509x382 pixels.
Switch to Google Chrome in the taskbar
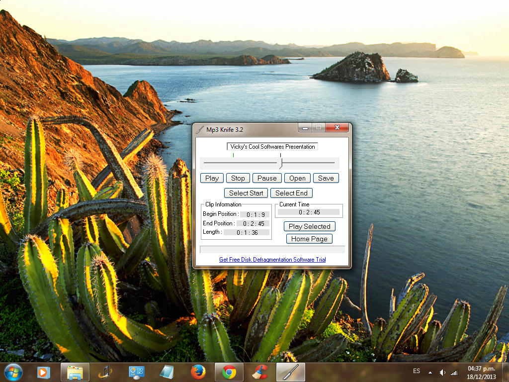[229, 372]
